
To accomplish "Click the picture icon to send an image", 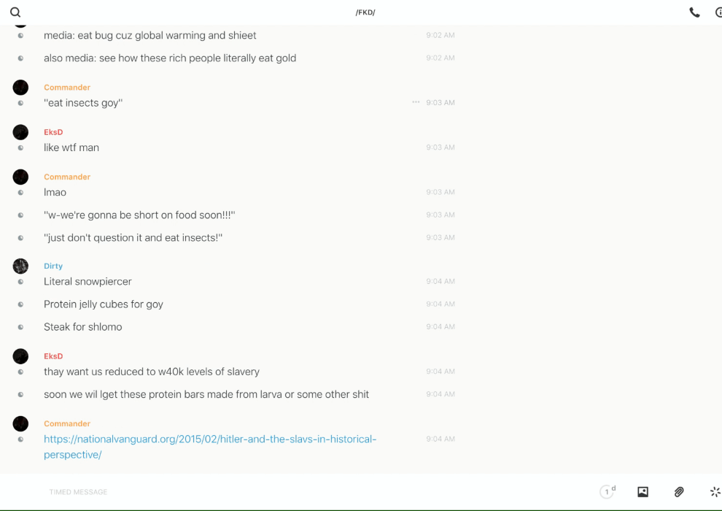I will pyautogui.click(x=643, y=492).
